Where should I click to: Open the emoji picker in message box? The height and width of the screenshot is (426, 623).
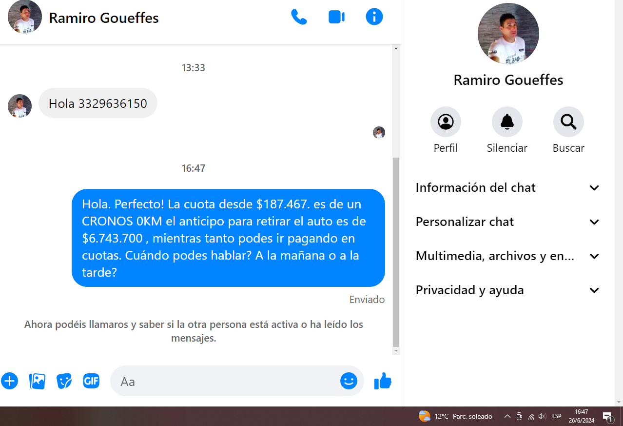349,381
